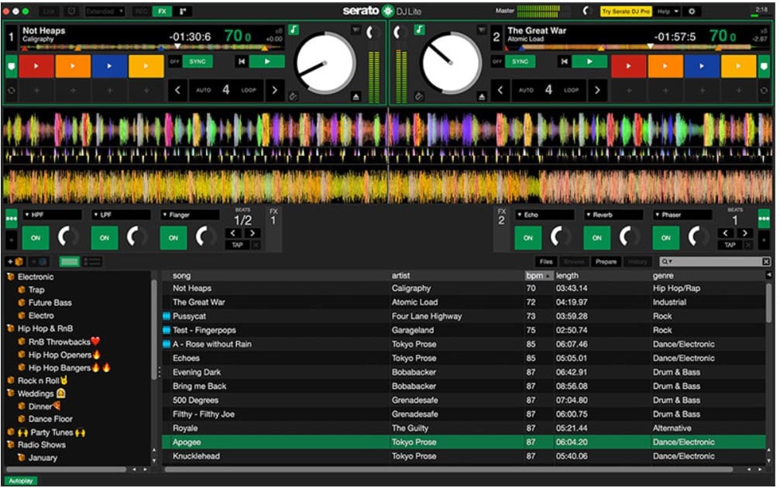Tap tempo on FX 1 TAP
Screen dimensions: 780x488
point(238,245)
